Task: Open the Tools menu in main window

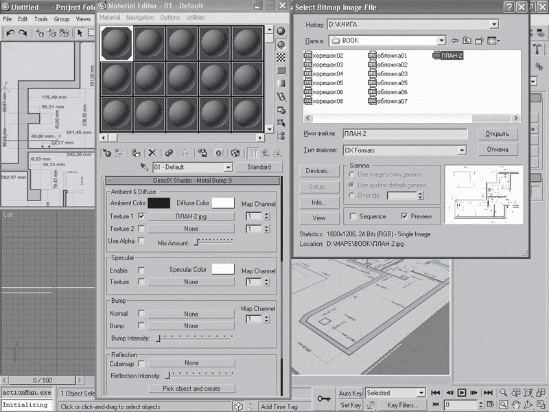Action: tap(41, 19)
